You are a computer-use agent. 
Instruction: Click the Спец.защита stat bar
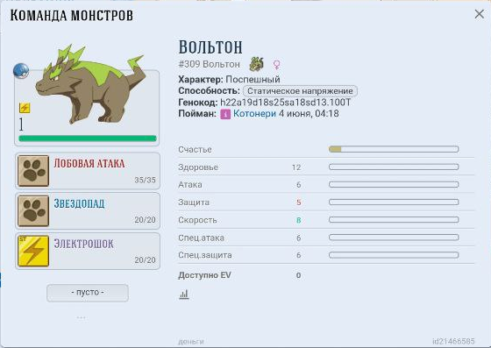pos(394,255)
